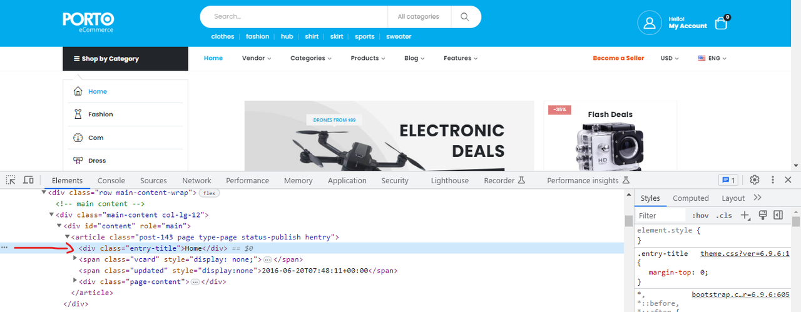Click the new style rule plus icon
This screenshot has width=801, height=312.
pyautogui.click(x=745, y=215)
